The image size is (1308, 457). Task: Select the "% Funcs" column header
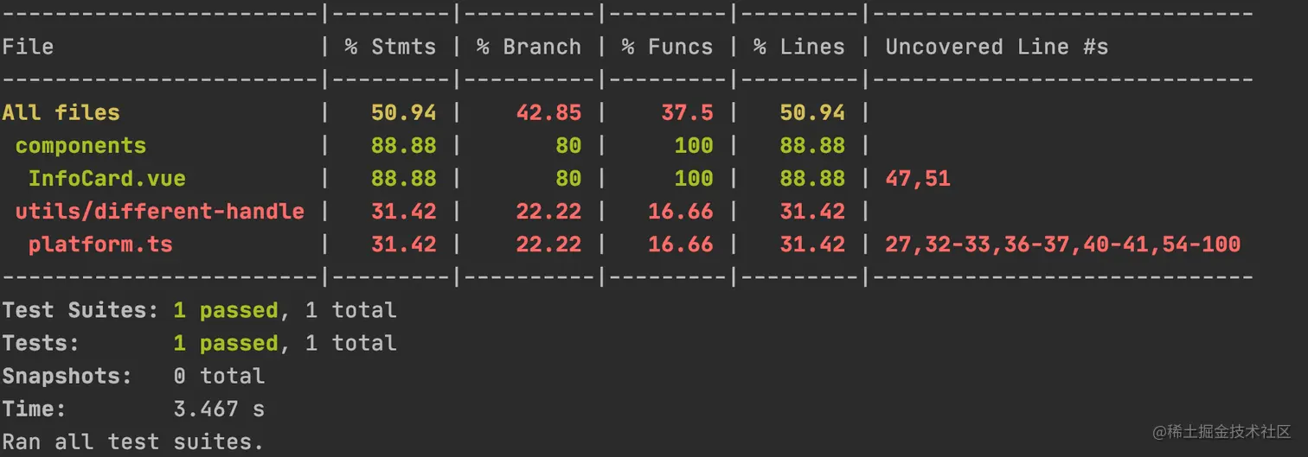[667, 47]
